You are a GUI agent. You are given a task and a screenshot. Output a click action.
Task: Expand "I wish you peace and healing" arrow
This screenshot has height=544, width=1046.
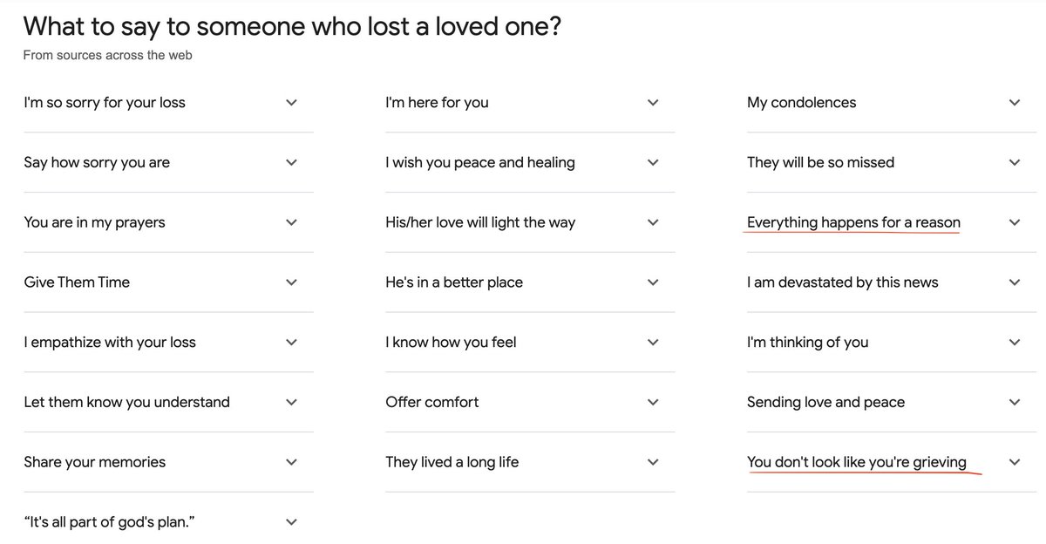point(653,162)
